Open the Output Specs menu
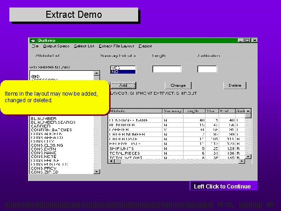281x211 pixels. click(56, 46)
